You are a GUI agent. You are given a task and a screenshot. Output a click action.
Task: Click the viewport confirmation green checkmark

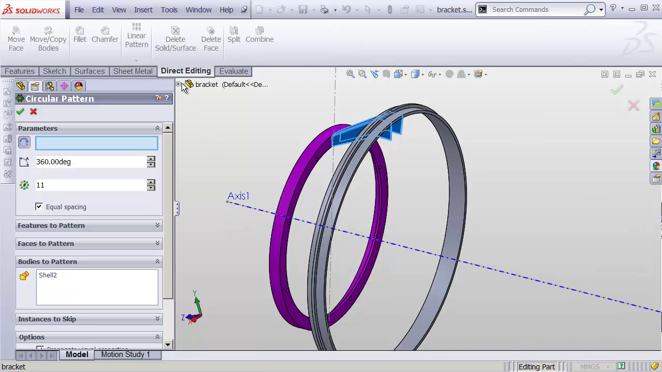[616, 90]
